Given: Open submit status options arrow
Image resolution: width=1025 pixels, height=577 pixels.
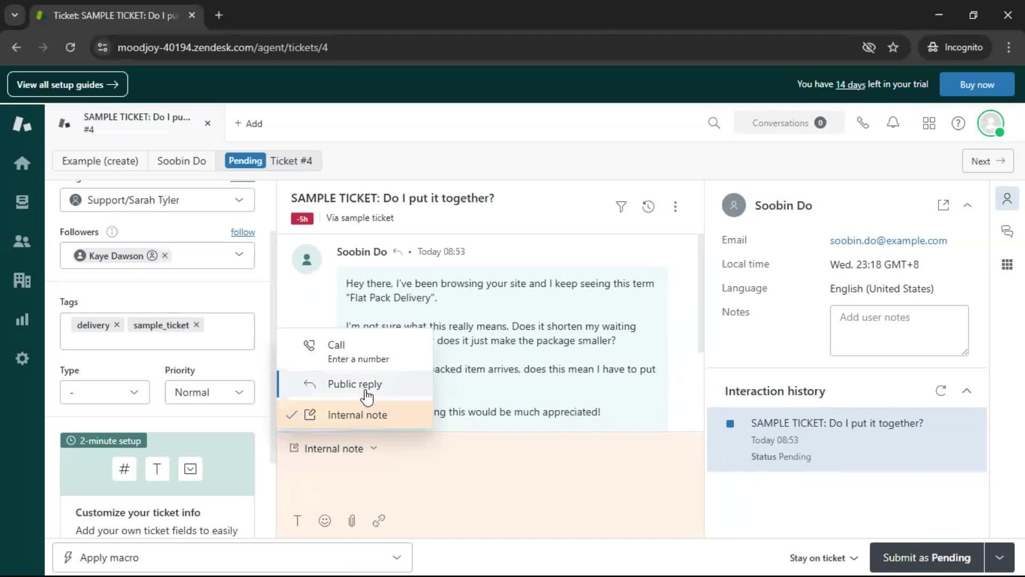Looking at the screenshot, I should tap(999, 558).
